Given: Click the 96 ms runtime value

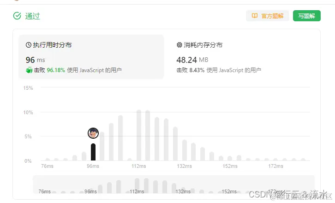Looking at the screenshot, I should coord(35,60).
